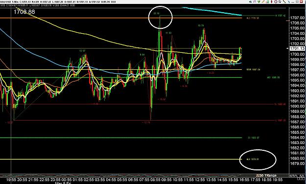Click the 18:55 time axis label
Screen dimensions: 306x184
tap(266, 180)
